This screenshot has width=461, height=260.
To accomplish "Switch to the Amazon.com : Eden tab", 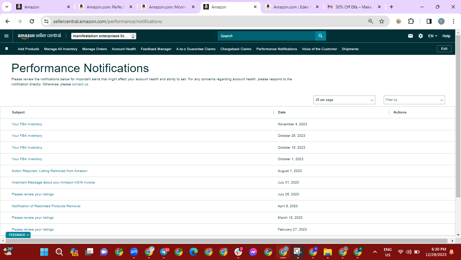I will point(292,7).
